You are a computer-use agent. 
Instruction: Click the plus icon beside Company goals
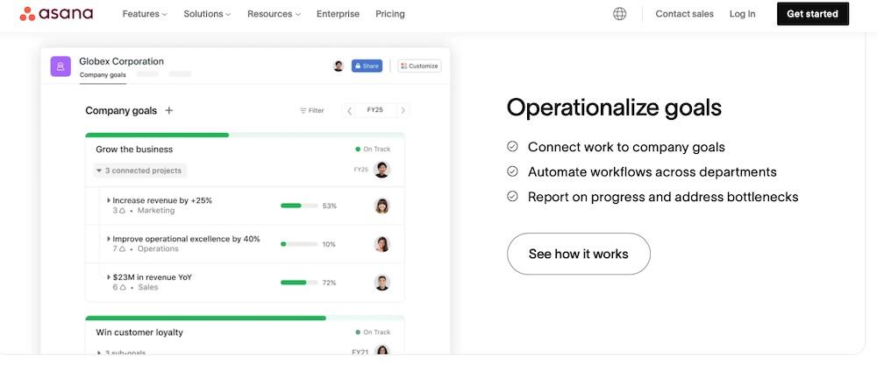coord(169,111)
